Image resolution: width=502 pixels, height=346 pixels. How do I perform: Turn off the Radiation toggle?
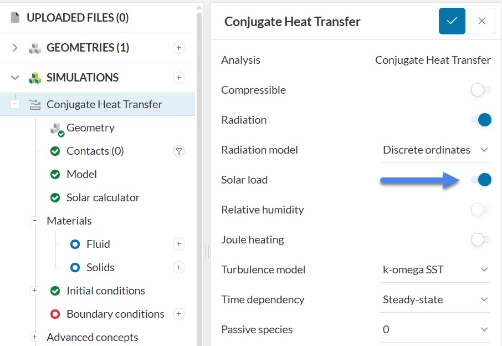coord(480,120)
